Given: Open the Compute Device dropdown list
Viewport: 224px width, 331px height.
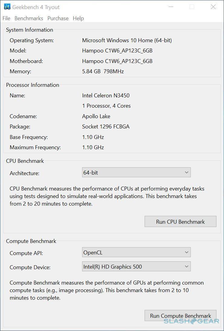Looking at the screenshot, I should (136, 266).
